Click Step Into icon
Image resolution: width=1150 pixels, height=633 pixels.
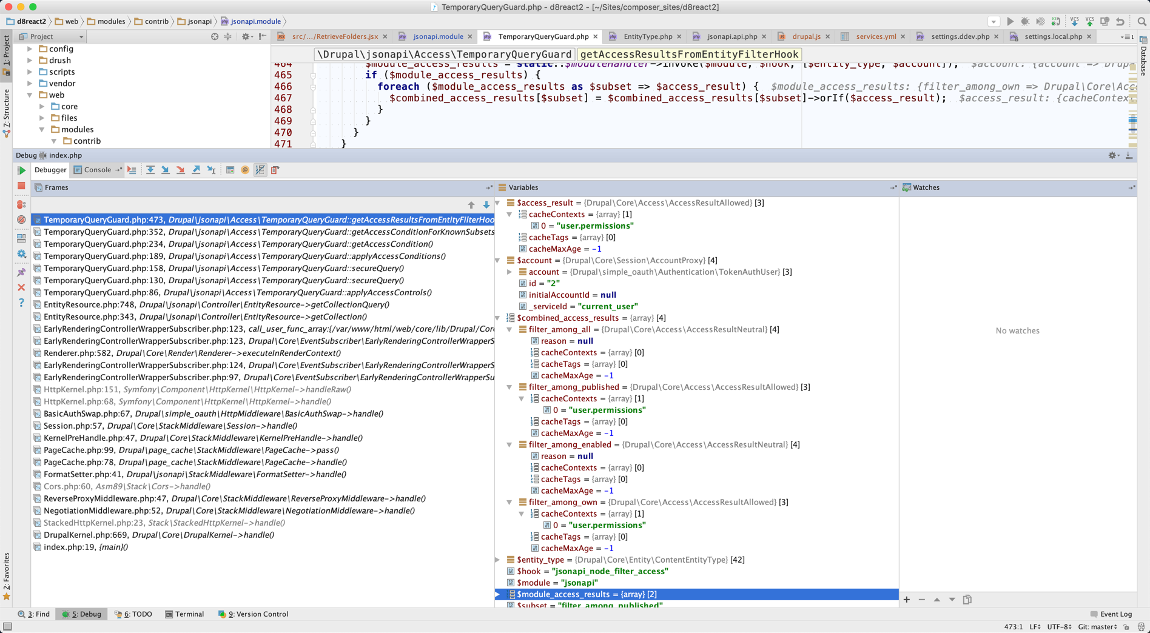pos(165,170)
